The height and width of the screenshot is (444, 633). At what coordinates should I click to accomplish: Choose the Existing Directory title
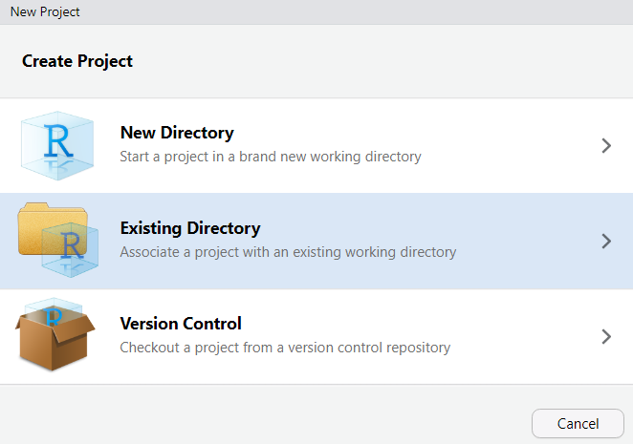[189, 229]
